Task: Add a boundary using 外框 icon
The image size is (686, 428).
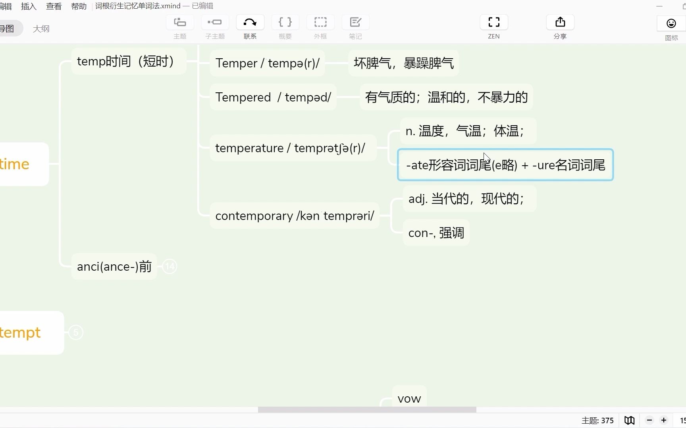Action: click(320, 22)
